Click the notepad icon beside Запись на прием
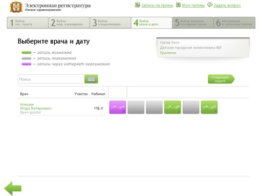 [x=138, y=5]
